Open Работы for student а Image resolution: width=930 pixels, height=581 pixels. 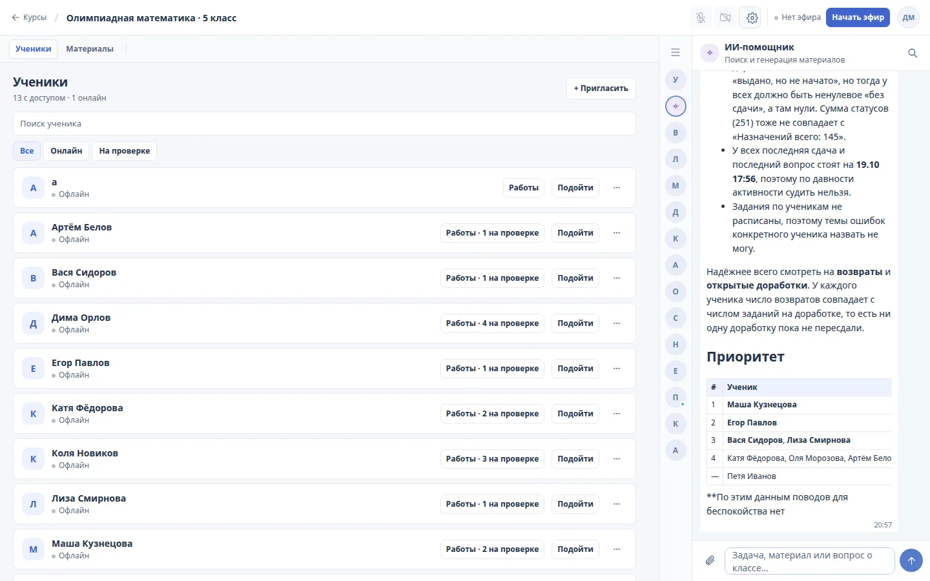coord(524,188)
